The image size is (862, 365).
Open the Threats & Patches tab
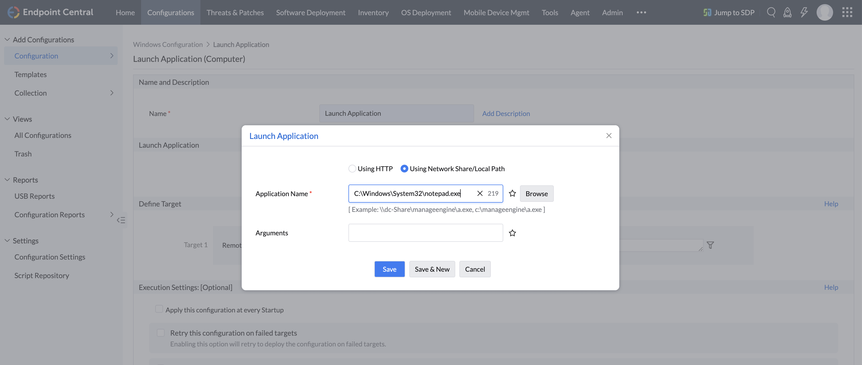pyautogui.click(x=235, y=12)
